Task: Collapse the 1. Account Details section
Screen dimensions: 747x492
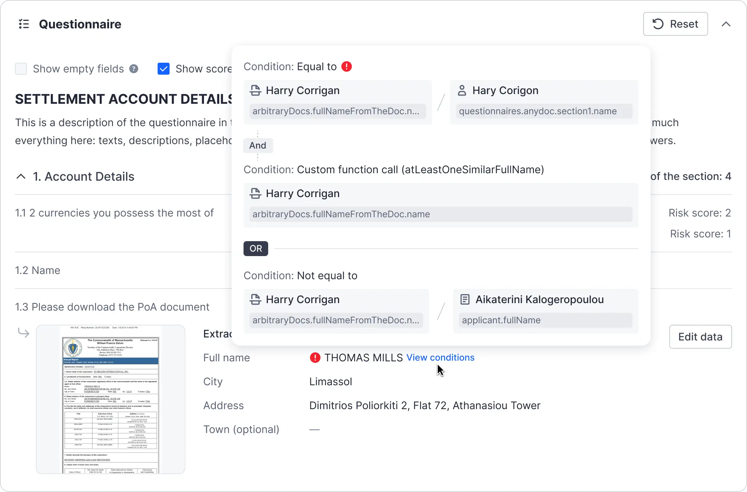Action: click(x=21, y=177)
